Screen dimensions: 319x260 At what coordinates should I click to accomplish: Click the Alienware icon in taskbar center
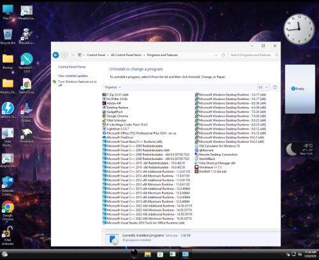coord(134,254)
